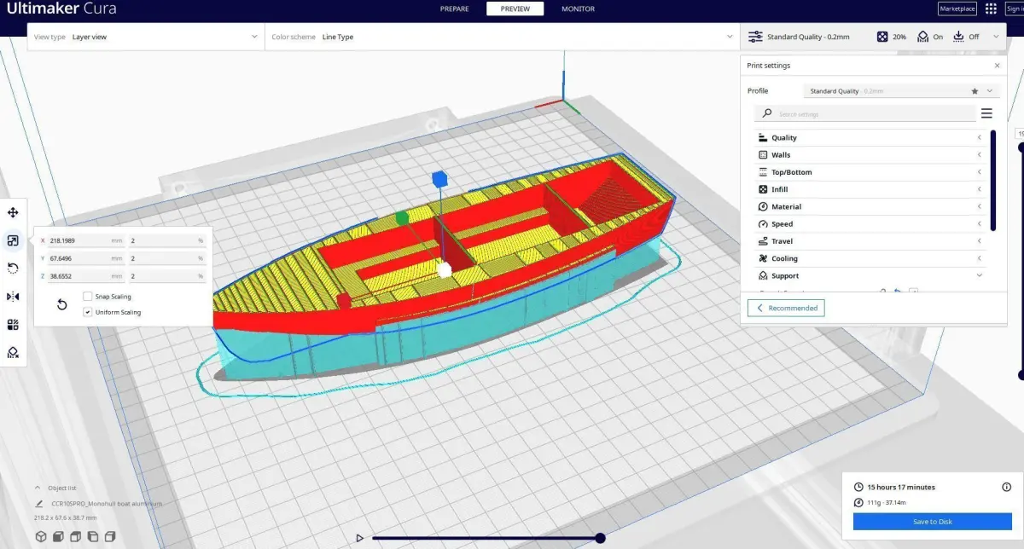
Task: Open the print settings hamburger menu
Action: click(986, 113)
